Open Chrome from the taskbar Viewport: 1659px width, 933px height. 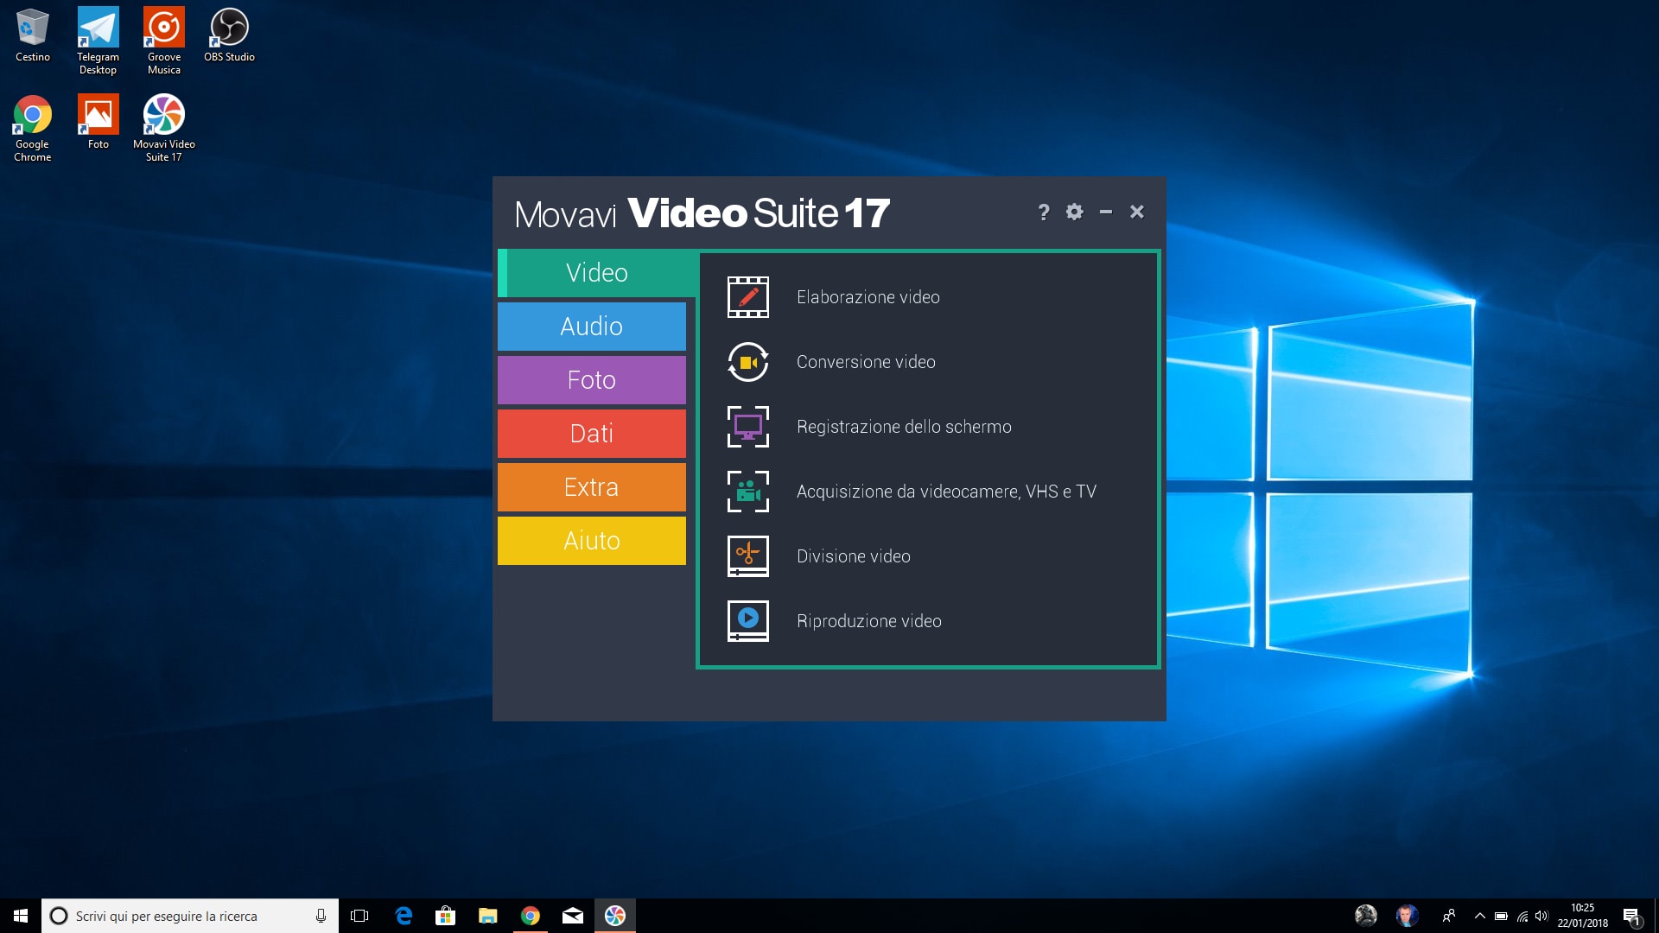click(531, 916)
